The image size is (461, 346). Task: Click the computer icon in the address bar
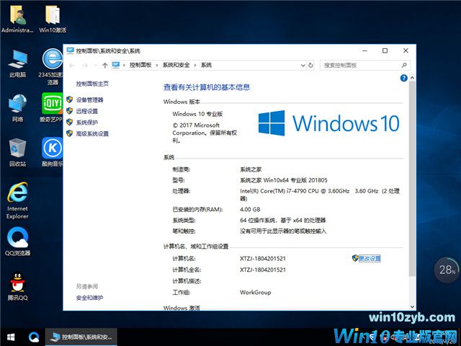[x=116, y=65]
